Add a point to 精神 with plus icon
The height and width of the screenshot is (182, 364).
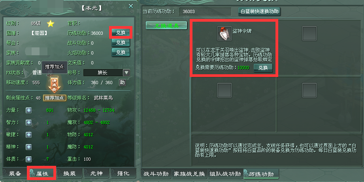coord(28,147)
